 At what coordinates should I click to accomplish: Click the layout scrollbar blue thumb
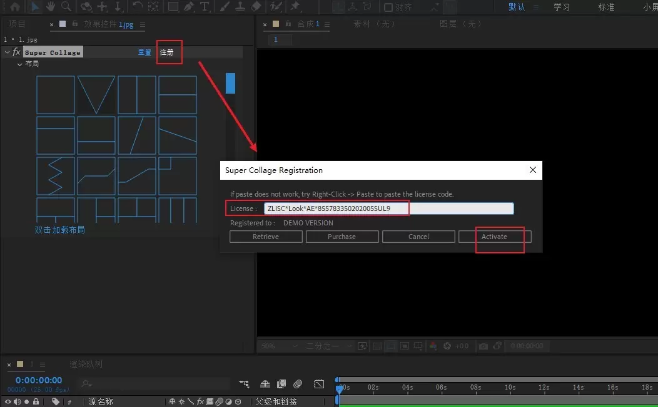230,83
